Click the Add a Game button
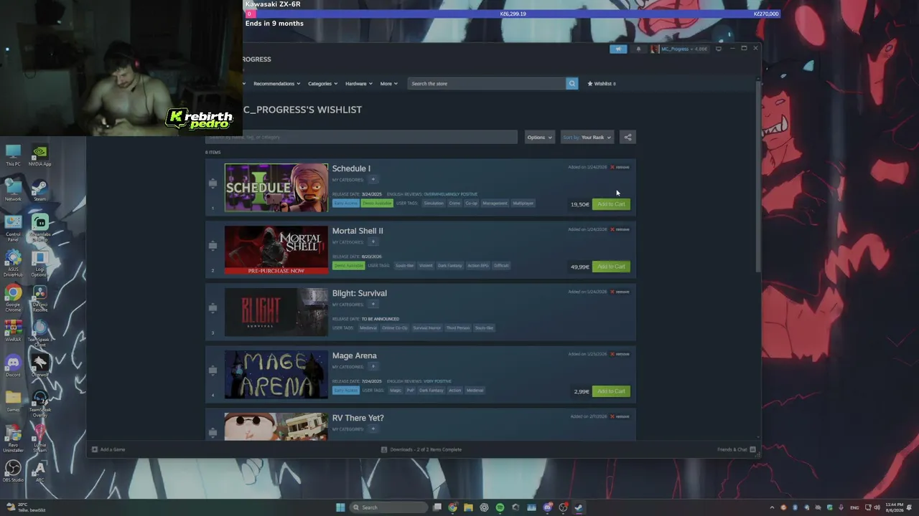Viewport: 919px width, 516px height. (x=108, y=449)
